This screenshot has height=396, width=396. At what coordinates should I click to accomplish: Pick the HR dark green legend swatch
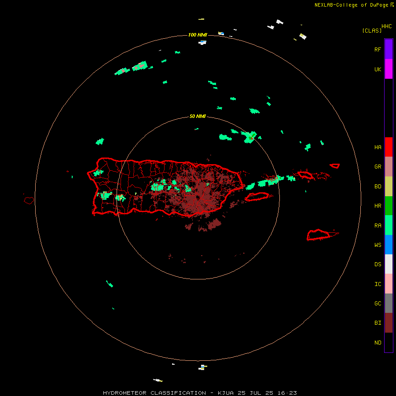389,206
